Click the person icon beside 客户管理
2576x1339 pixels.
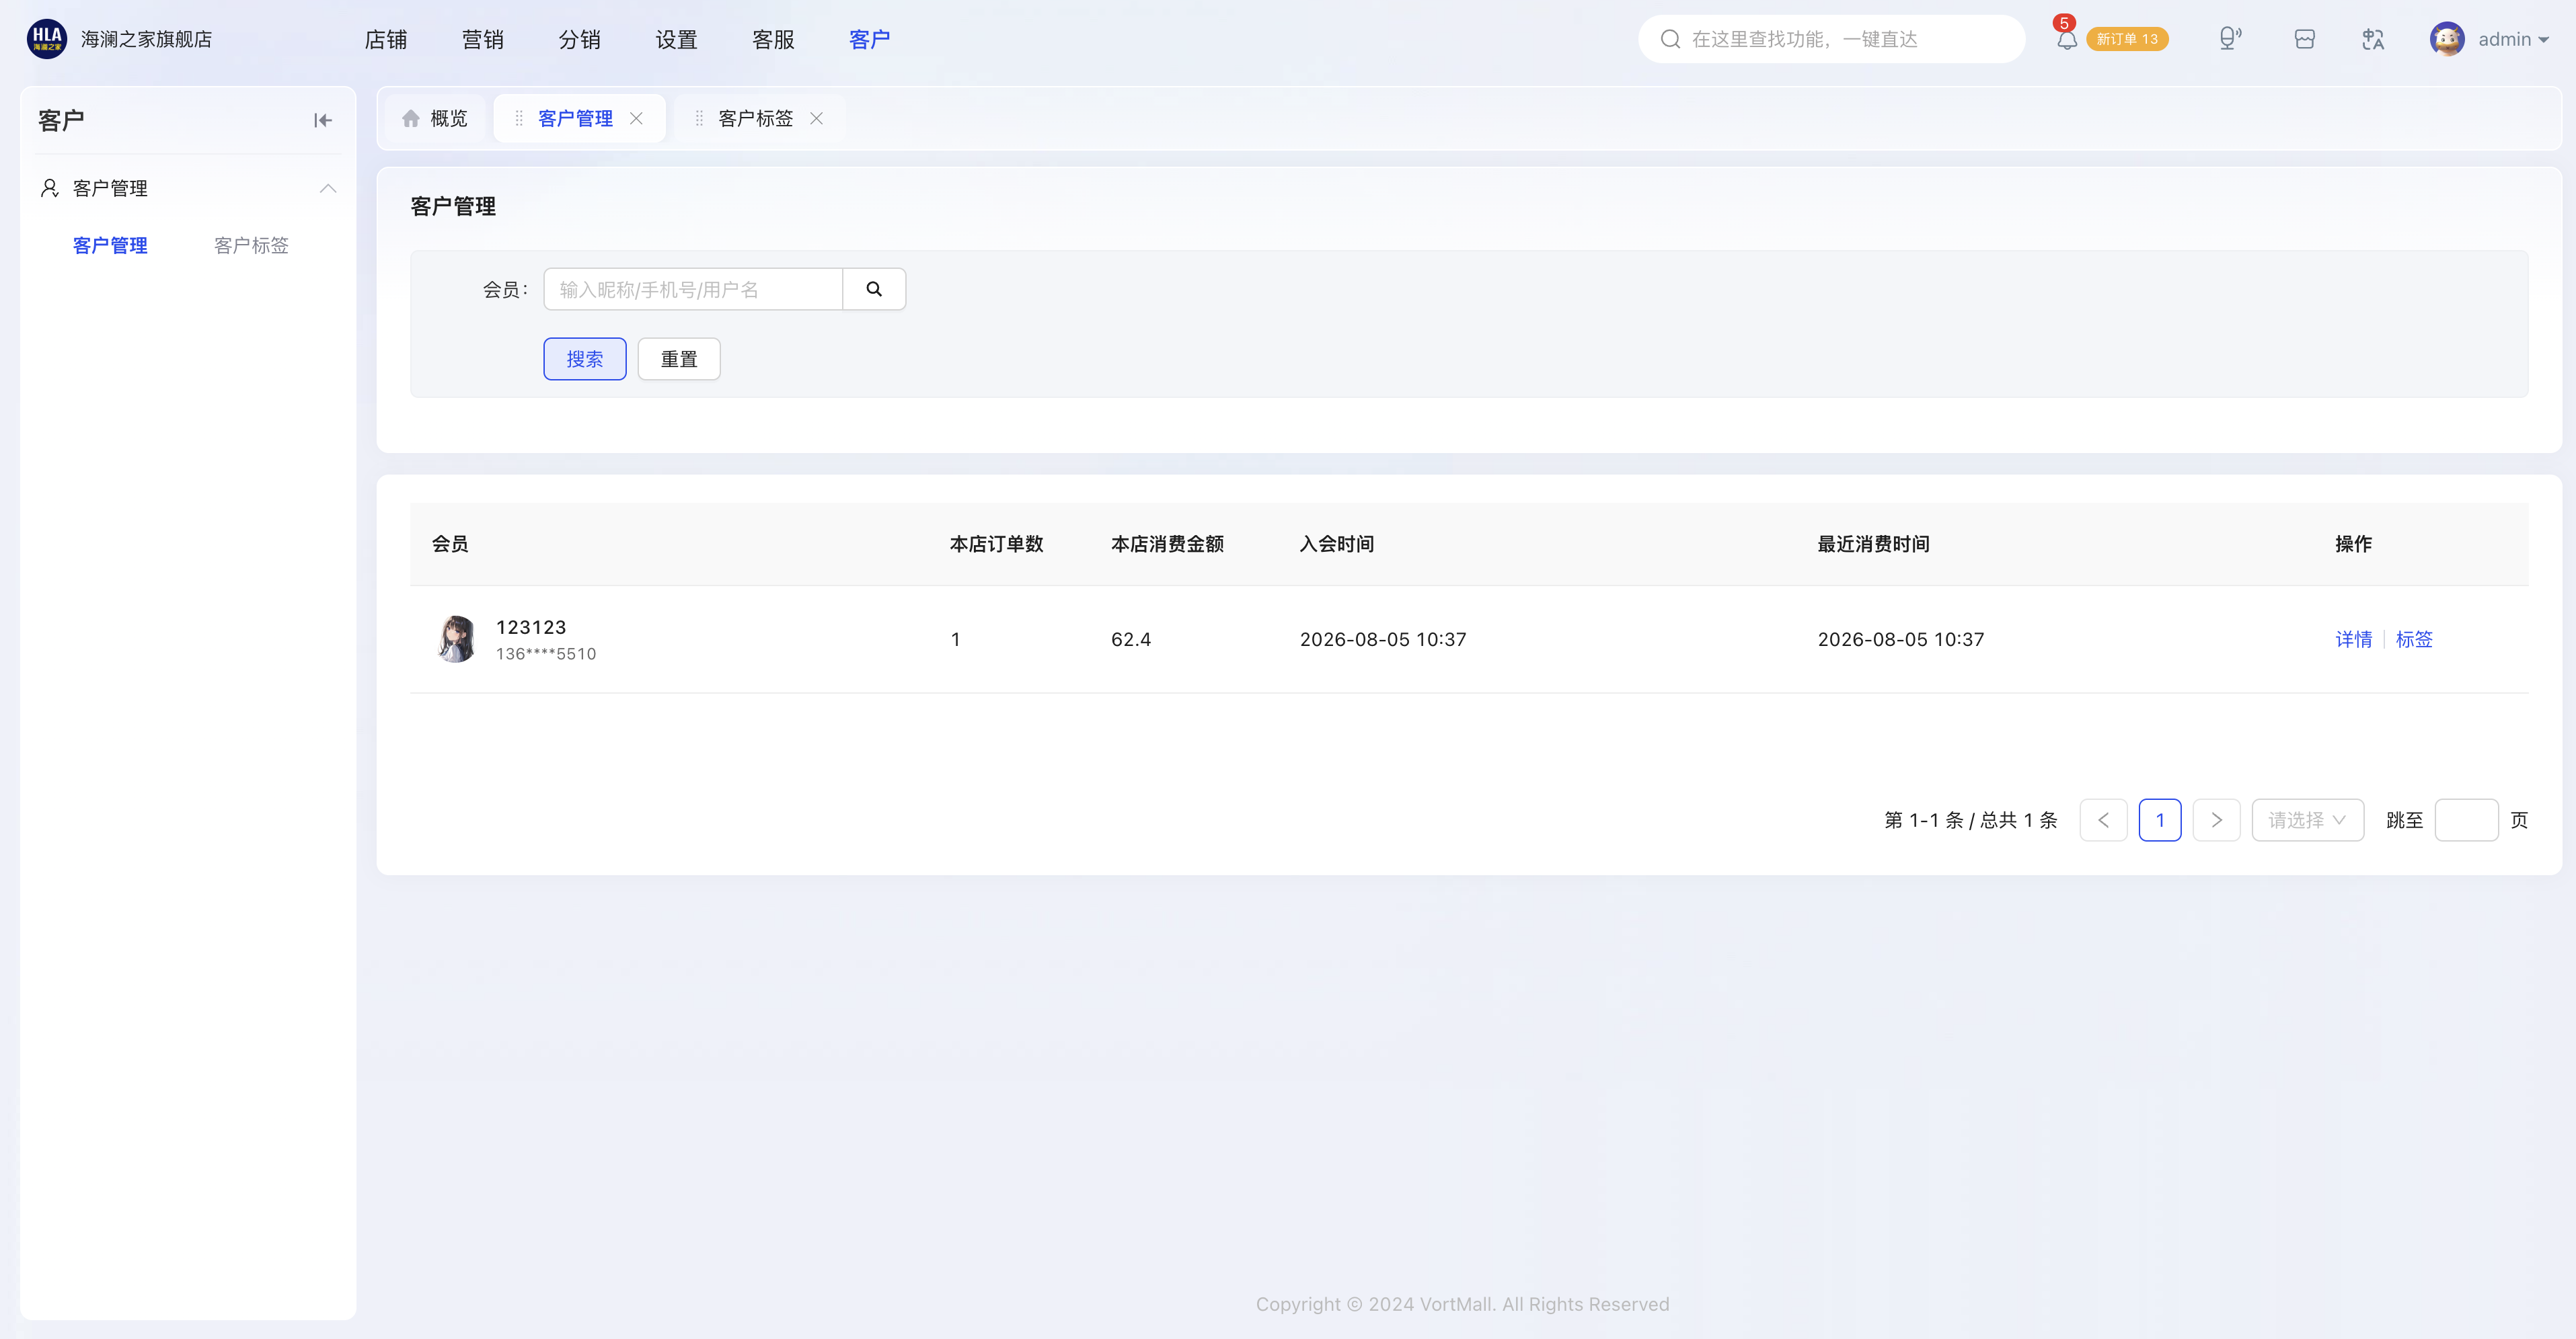click(x=49, y=188)
